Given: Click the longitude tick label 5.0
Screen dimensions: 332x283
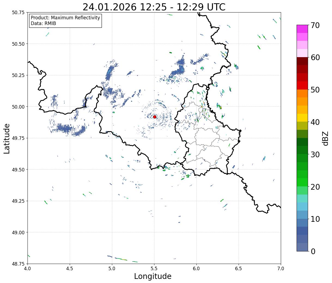Looking at the screenshot, I should point(112,269).
